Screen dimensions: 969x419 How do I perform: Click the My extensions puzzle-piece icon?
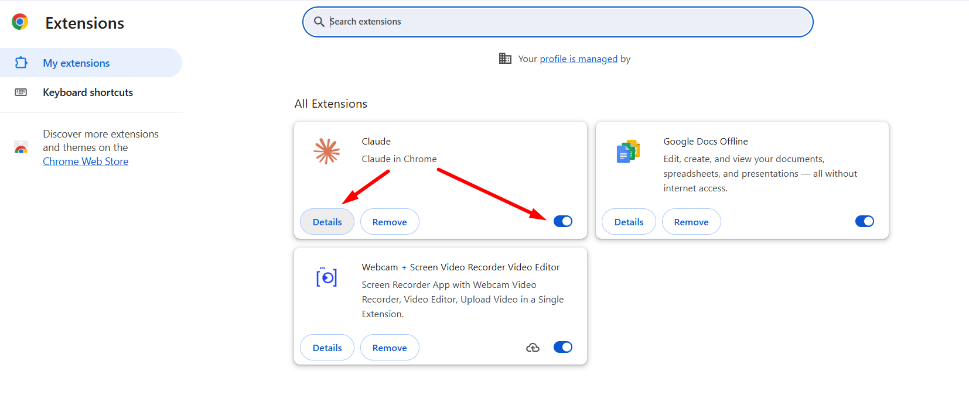tap(21, 63)
